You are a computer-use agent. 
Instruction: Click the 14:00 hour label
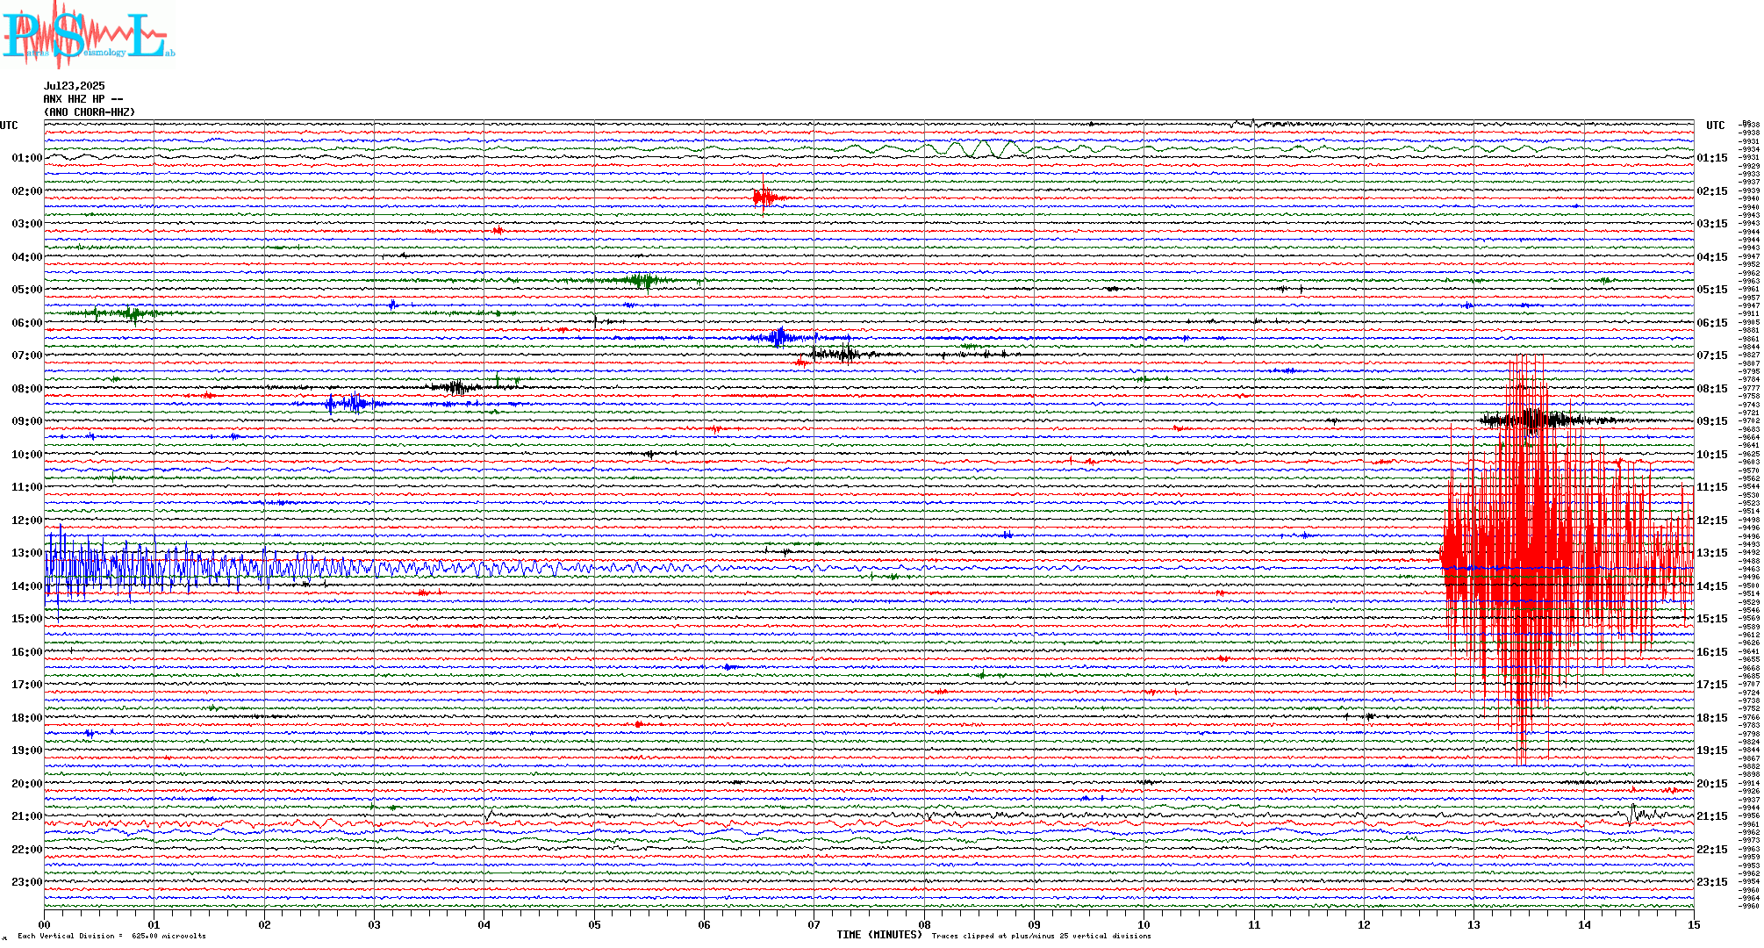coord(26,586)
